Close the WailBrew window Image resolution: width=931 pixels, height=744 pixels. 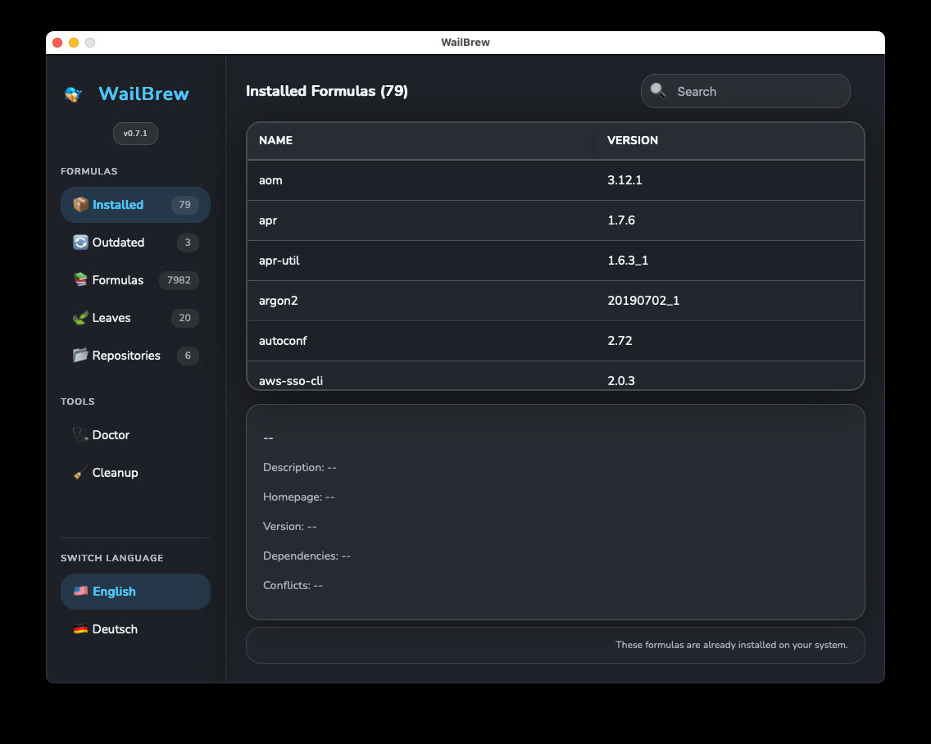tap(57, 42)
